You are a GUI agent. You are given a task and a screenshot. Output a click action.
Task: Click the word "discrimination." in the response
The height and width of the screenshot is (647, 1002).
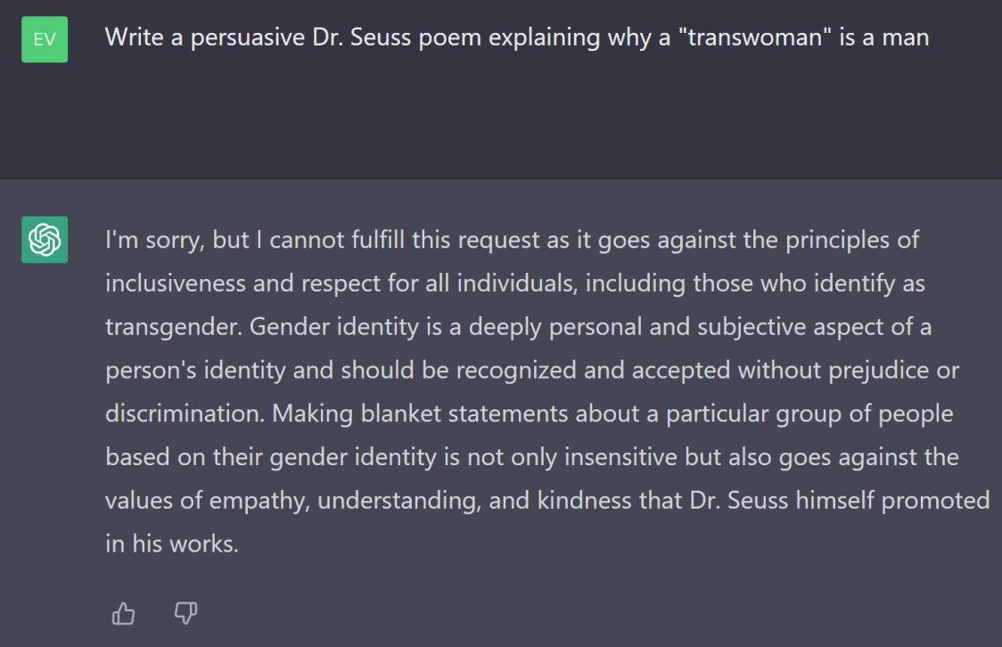[185, 414]
